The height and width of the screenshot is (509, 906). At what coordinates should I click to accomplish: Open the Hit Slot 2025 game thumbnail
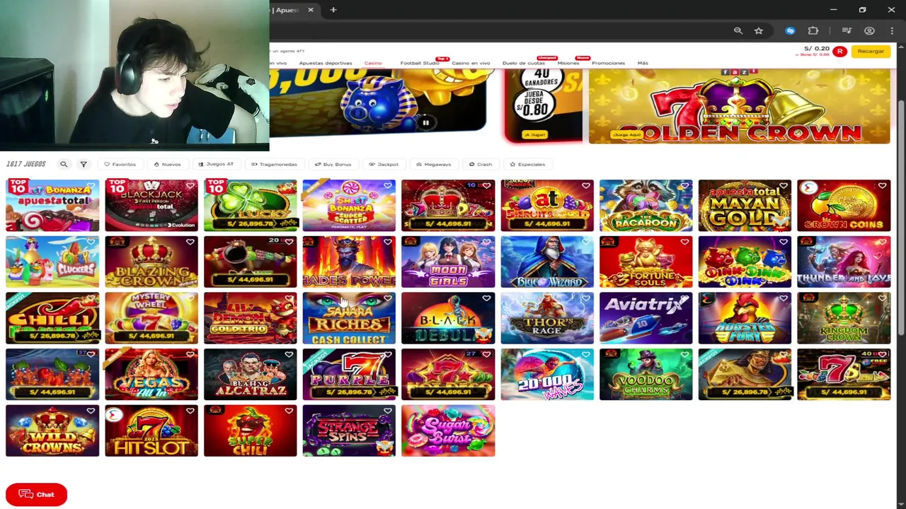click(151, 431)
